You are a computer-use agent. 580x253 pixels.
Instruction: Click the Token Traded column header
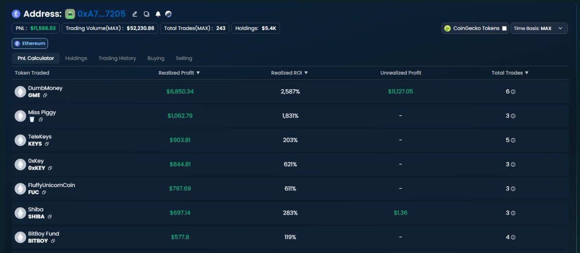tap(32, 73)
